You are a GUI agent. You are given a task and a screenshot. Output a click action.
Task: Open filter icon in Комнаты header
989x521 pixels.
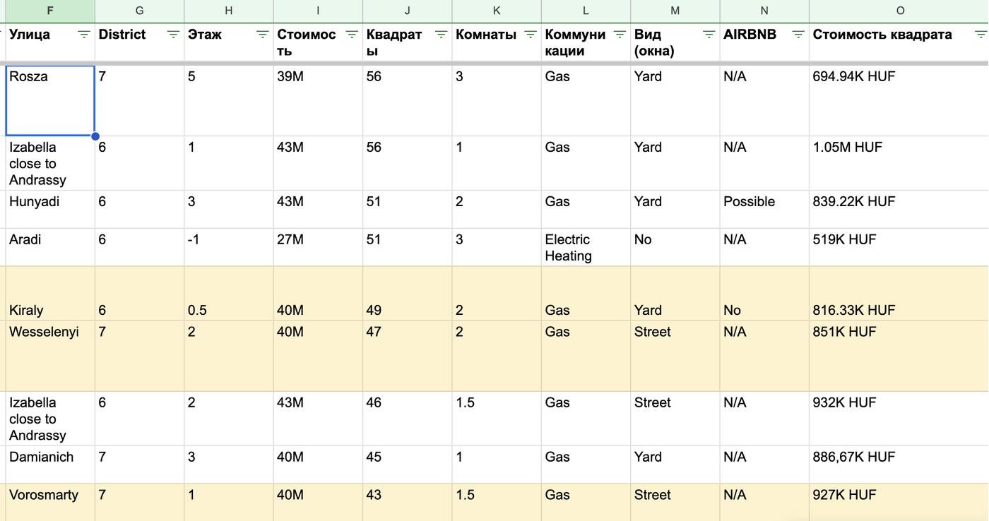(530, 35)
